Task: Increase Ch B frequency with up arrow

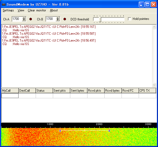Action: (x=58, y=18)
